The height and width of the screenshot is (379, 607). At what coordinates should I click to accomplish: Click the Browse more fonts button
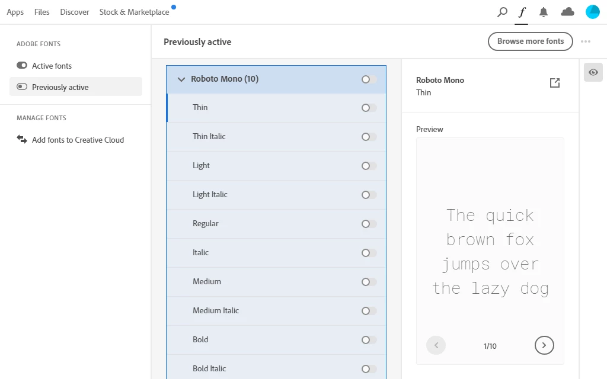[531, 41]
